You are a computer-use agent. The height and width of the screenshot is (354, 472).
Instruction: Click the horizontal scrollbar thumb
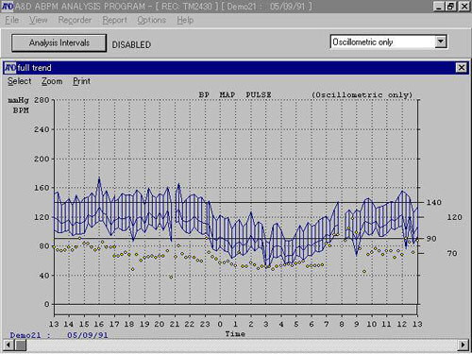(21, 345)
